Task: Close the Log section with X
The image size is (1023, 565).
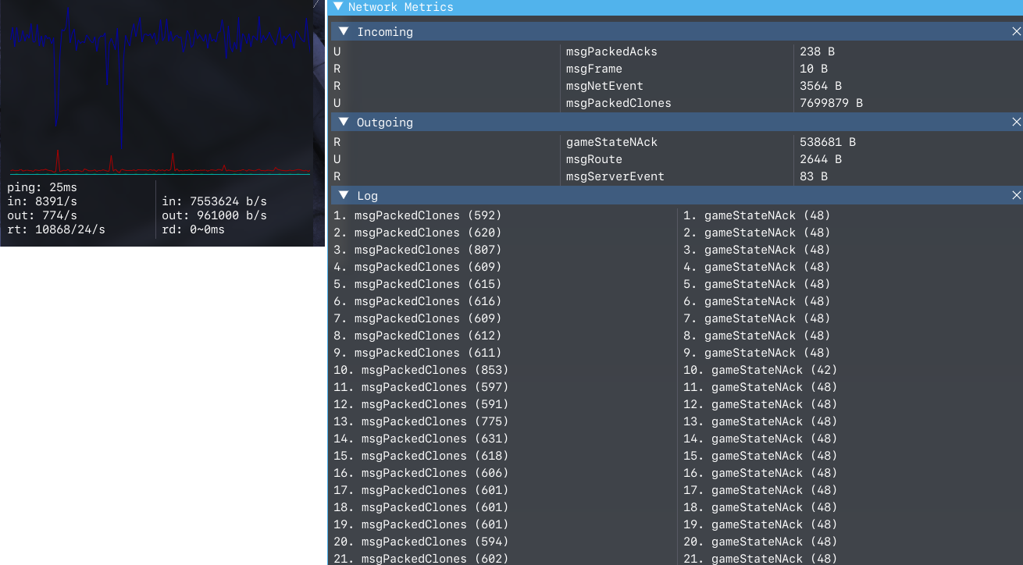Action: 1016,196
